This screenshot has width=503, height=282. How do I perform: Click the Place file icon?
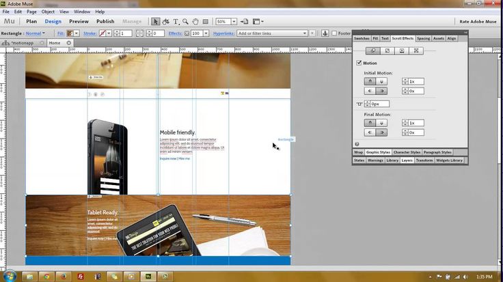245,21
